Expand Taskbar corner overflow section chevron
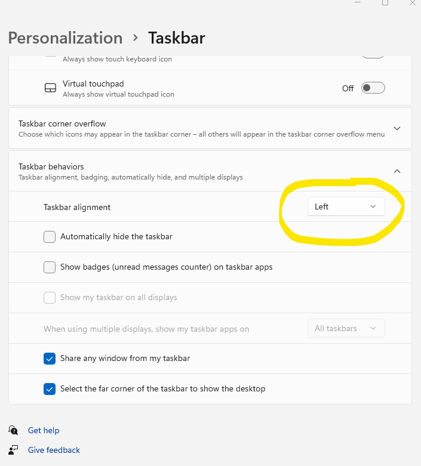 click(x=397, y=128)
